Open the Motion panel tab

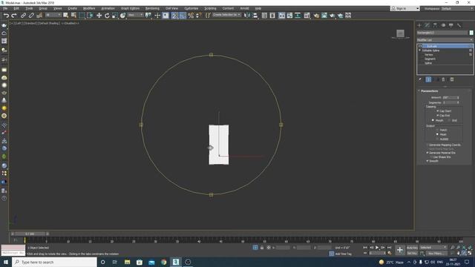click(443, 25)
